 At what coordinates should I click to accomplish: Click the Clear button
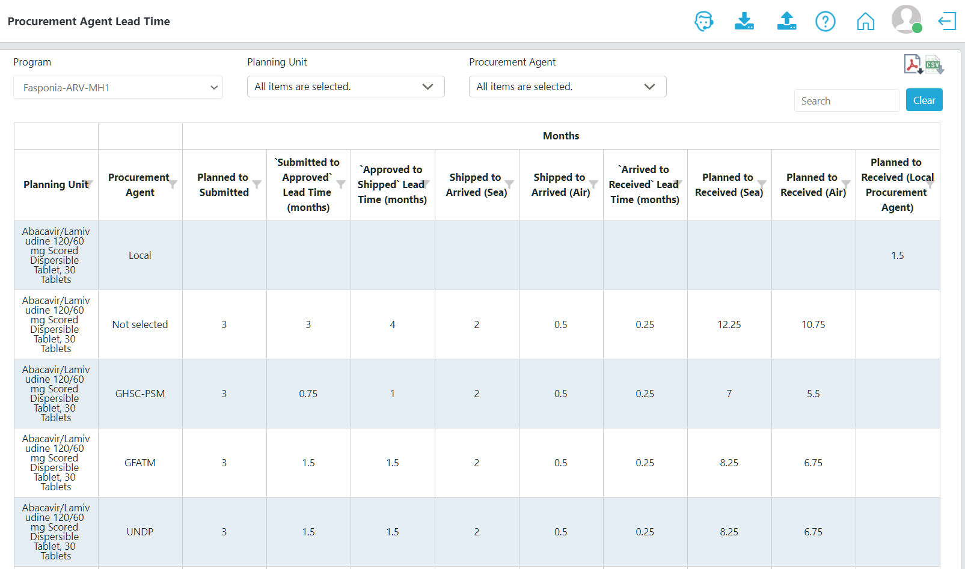(x=924, y=100)
